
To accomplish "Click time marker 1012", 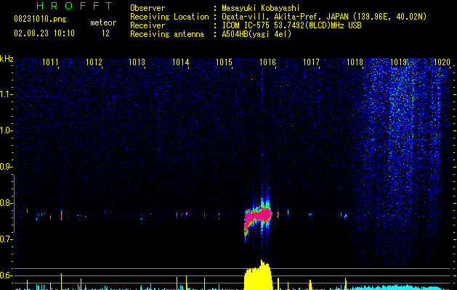I will (x=94, y=62).
